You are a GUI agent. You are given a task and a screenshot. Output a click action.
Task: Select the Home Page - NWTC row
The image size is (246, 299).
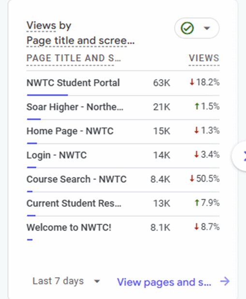(x=123, y=131)
